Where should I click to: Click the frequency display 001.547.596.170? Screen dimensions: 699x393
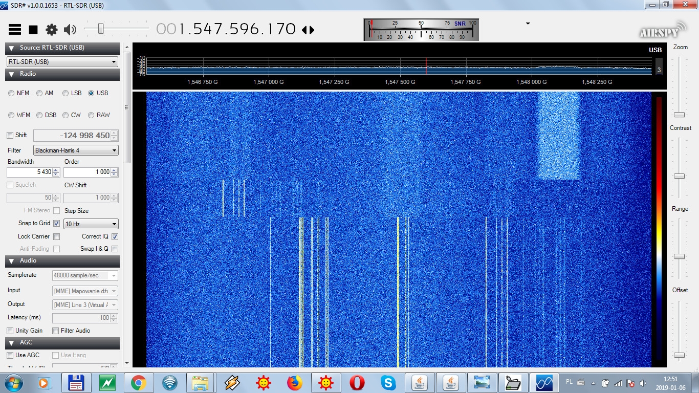tap(226, 29)
